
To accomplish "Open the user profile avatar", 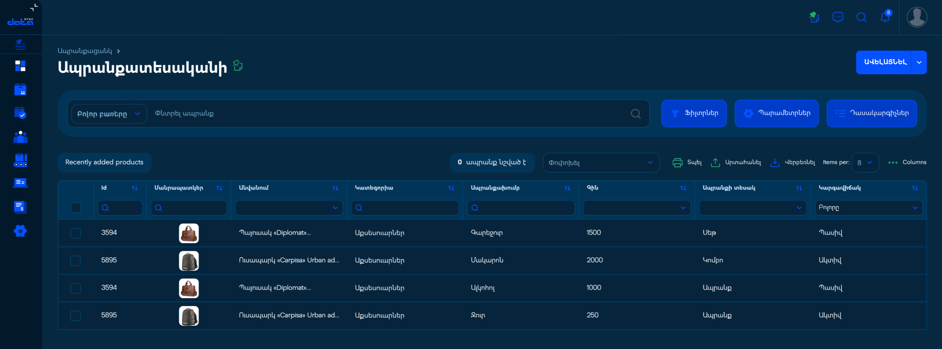I will pos(917,17).
